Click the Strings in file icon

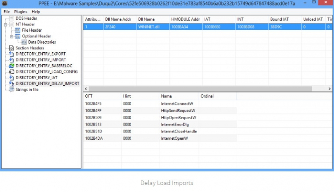click(11, 90)
